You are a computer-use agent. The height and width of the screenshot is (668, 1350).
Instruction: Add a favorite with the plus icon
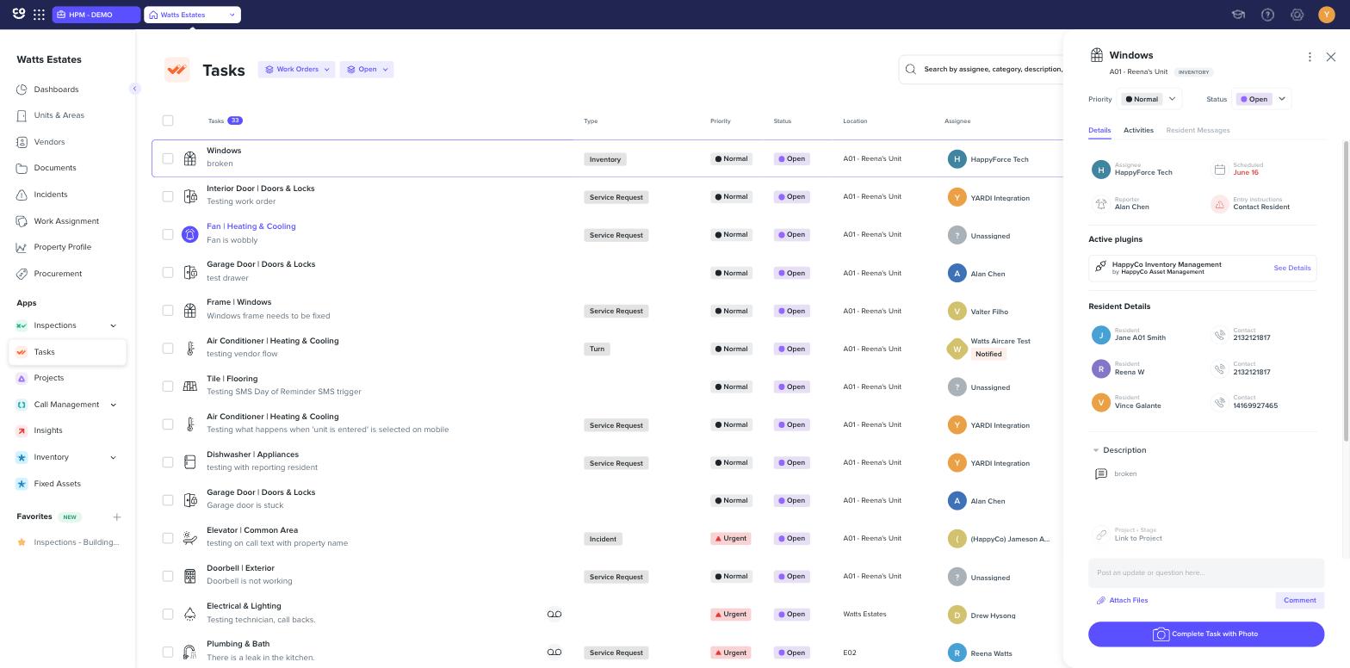(x=117, y=517)
